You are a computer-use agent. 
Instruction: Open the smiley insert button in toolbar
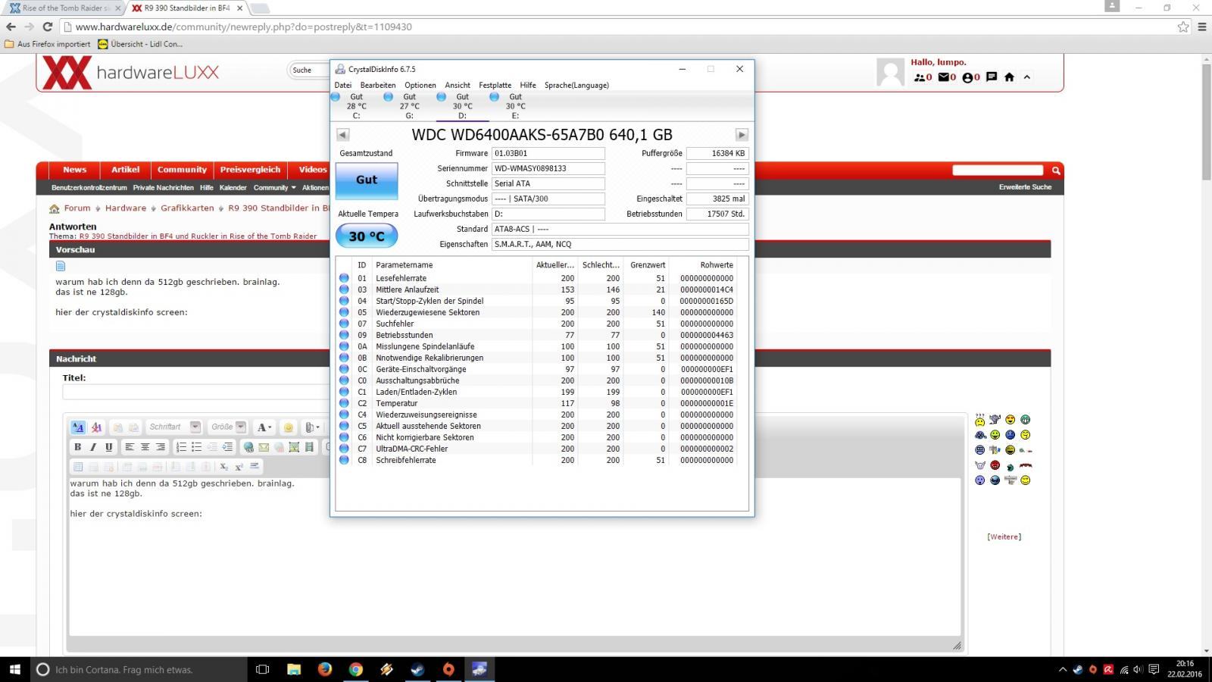point(288,427)
